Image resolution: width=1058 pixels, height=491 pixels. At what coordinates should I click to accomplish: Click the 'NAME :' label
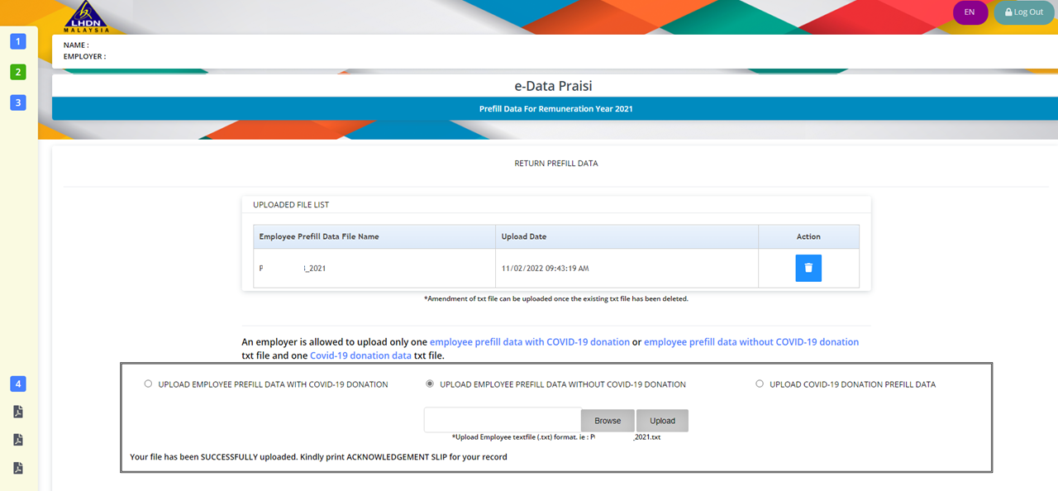[x=76, y=45]
